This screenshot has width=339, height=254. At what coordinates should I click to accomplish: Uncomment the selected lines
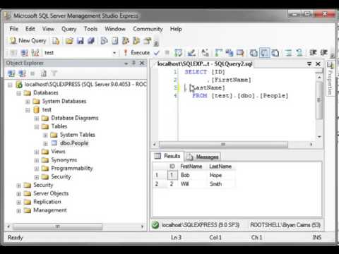299,53
